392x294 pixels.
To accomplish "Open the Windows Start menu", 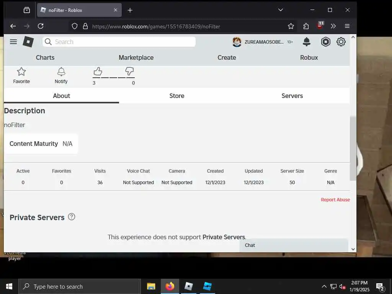I will 9,286.
